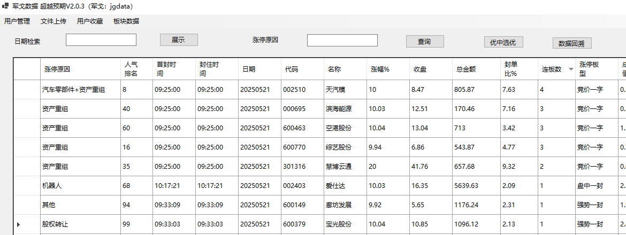
Task: Select the 爱仕达 name cell
Action: (345, 186)
